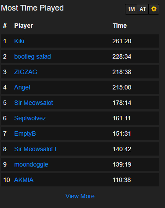Open Angel's player page
The image size is (165, 208).
pos(22,87)
